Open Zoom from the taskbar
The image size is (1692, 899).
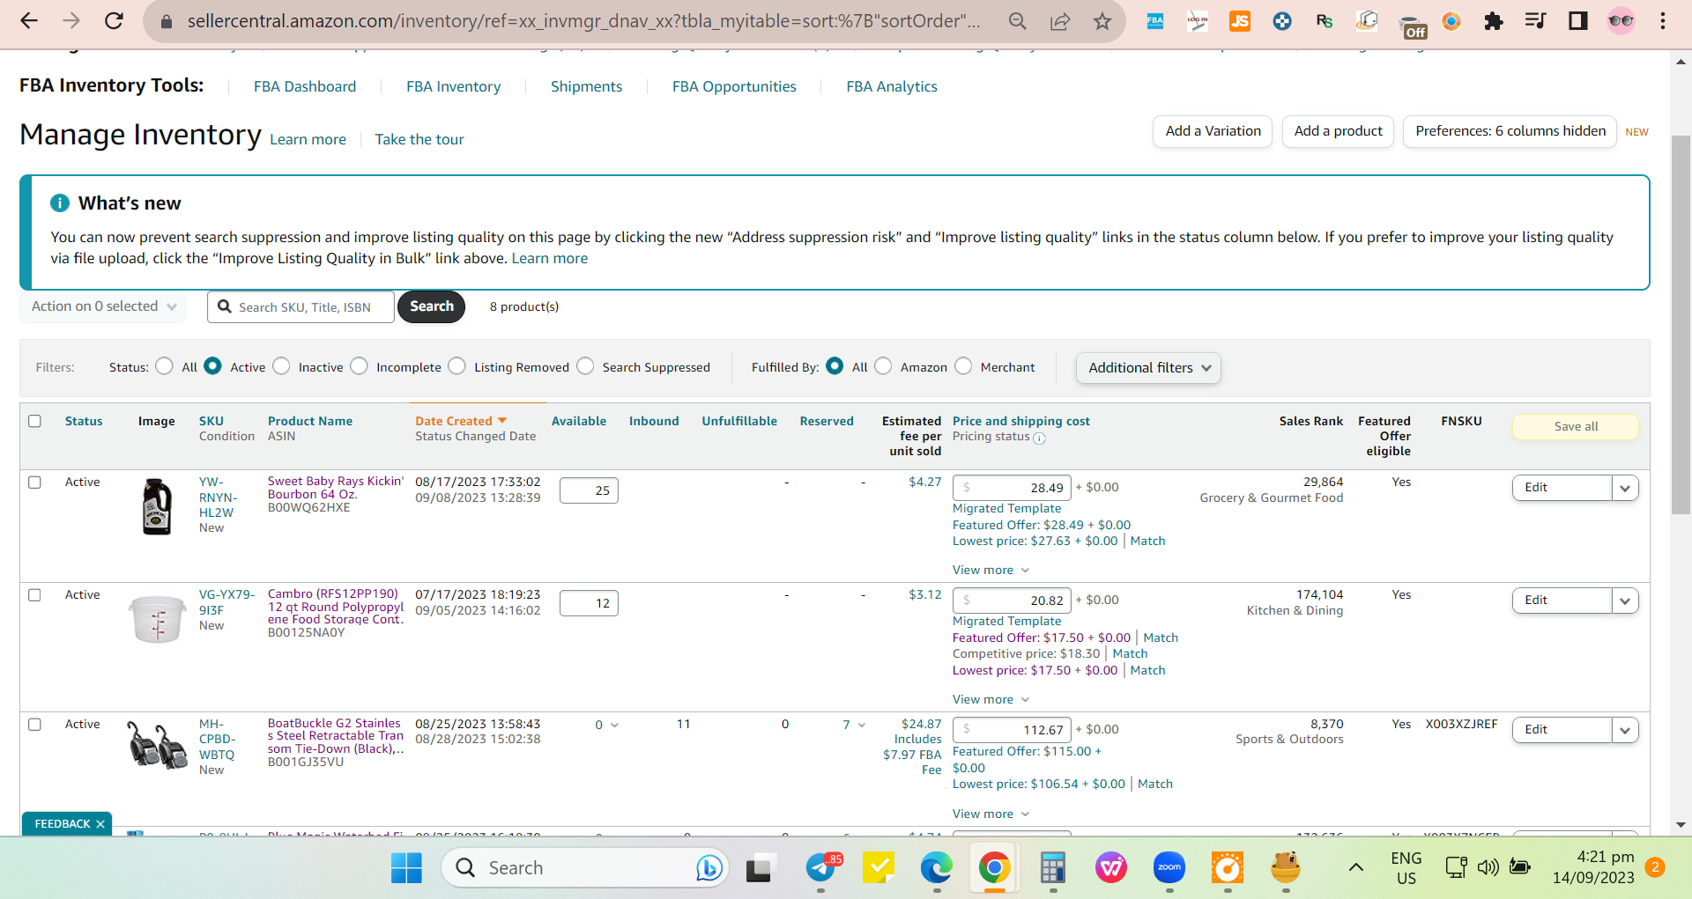coord(1169,868)
